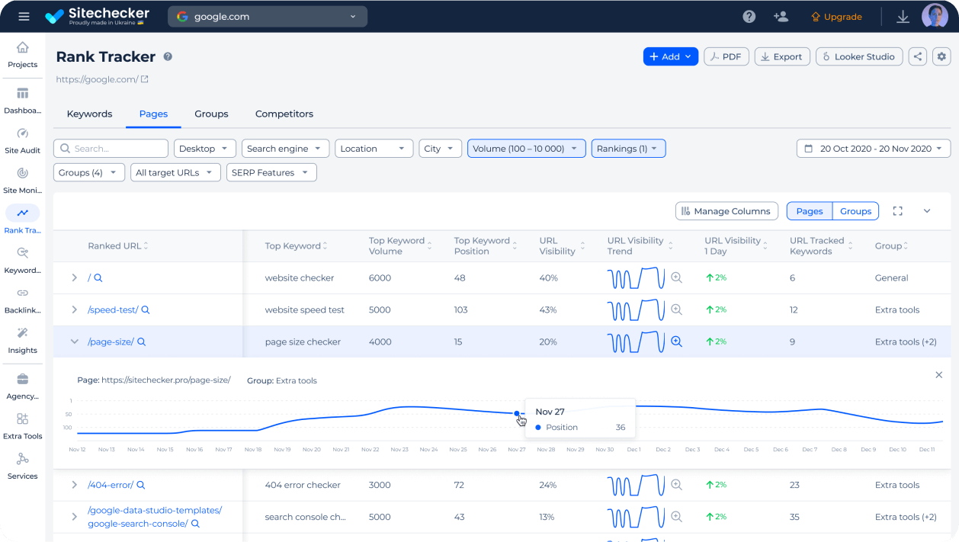Open Site Monitoring in sidebar
959x542 pixels.
click(x=23, y=181)
